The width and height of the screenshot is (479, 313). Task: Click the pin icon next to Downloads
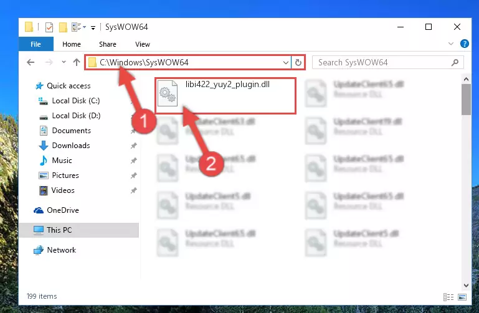click(x=133, y=146)
